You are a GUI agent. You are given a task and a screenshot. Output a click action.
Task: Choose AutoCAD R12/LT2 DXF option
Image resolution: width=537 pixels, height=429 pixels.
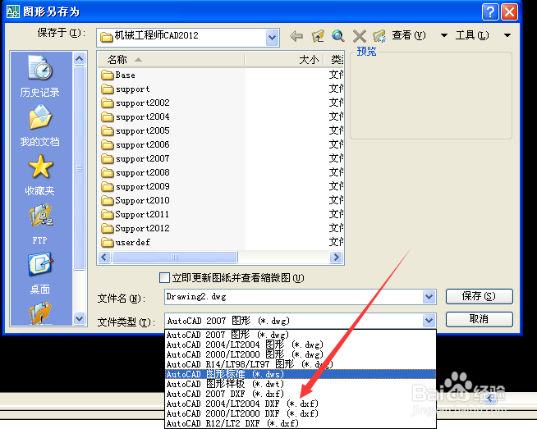tap(301, 423)
